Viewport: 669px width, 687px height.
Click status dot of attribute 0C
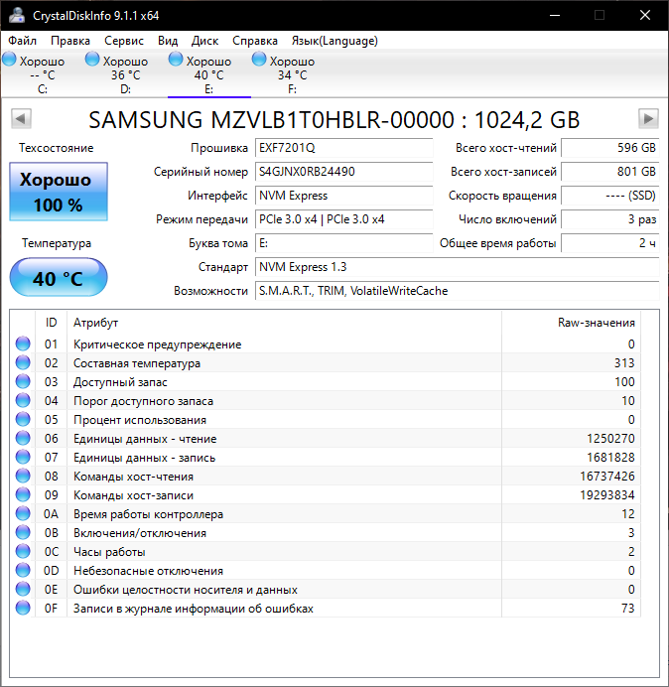(x=23, y=551)
